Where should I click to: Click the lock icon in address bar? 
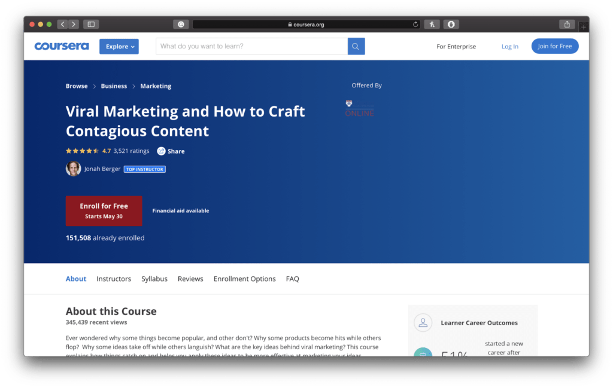[x=290, y=24]
